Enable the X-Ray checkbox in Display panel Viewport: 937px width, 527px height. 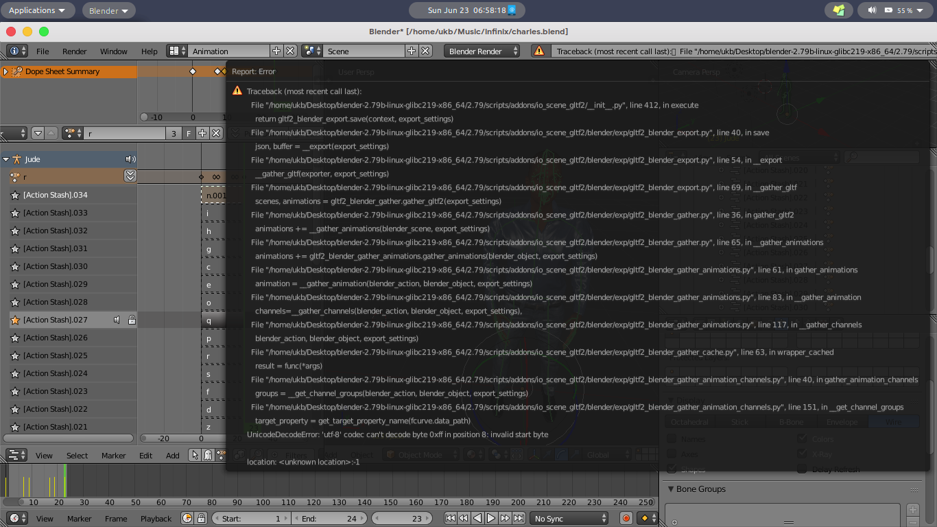pos(801,454)
